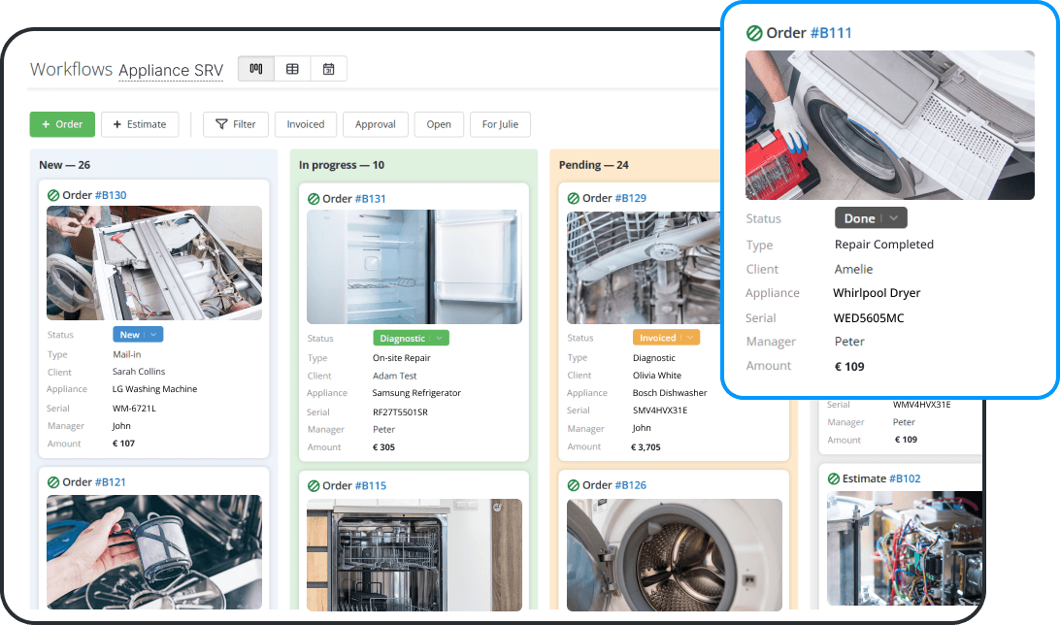
Task: Toggle the For Julie filter
Action: (x=500, y=124)
